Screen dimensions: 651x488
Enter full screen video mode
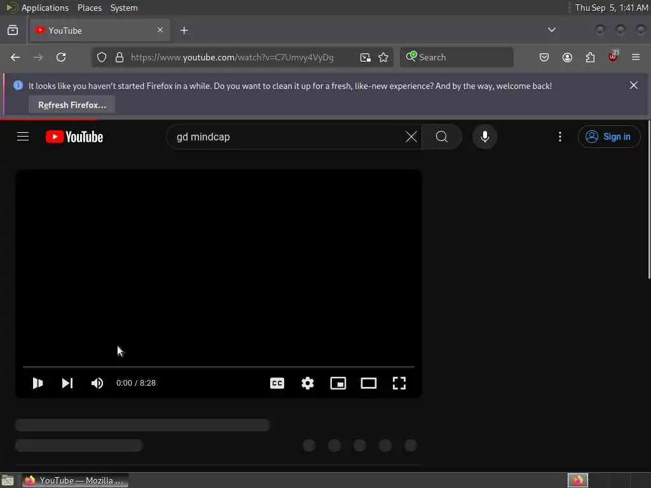pos(399,383)
